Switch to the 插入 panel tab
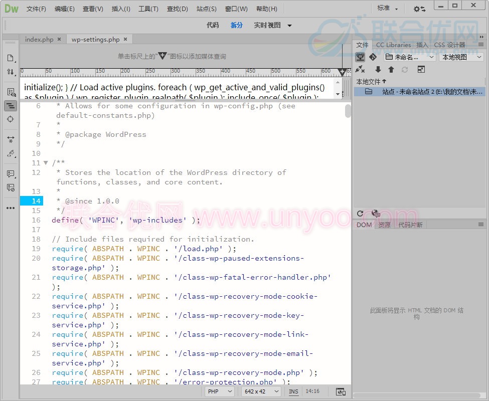Screen dimensions: 489x401 tap(422, 45)
